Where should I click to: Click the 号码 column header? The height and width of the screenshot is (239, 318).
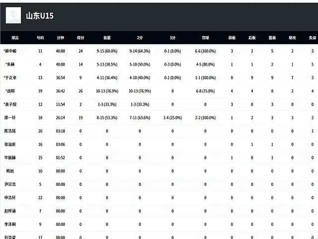pyautogui.click(x=40, y=37)
